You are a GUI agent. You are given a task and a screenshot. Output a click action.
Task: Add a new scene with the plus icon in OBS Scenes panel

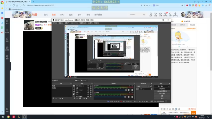(53, 98)
